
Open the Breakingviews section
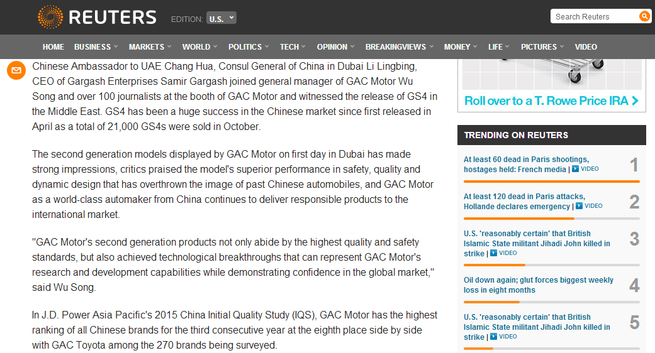tap(396, 47)
